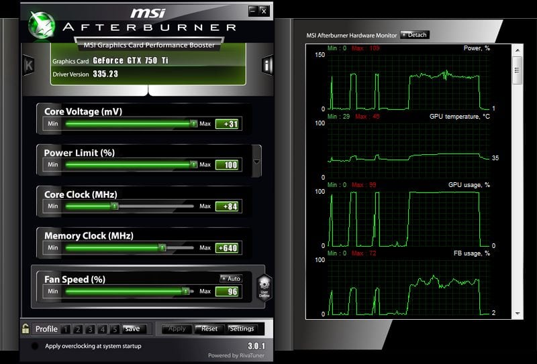
Task: Select profile slot 3
Action: point(90,329)
